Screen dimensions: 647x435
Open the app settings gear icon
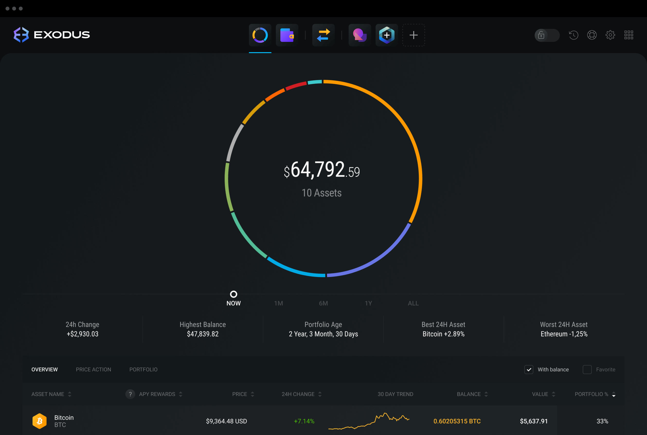coord(611,34)
